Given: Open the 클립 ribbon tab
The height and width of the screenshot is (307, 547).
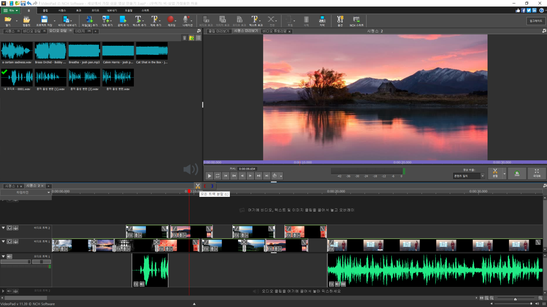Looking at the screenshot, I should pos(45,11).
